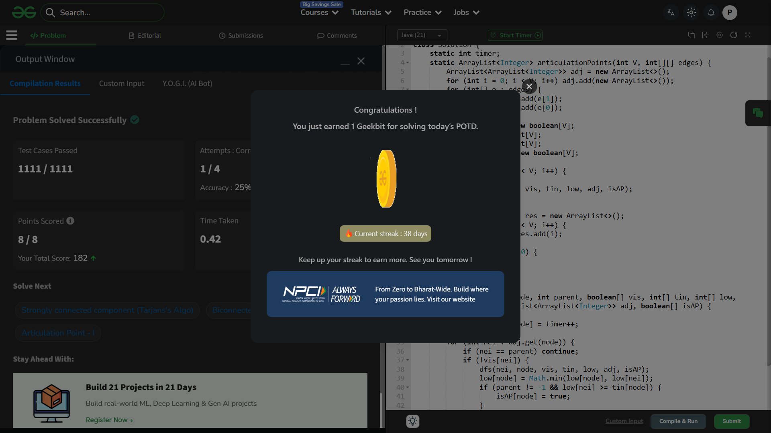Click the Compile & Run button
Viewport: 771px width, 433px height.
(678, 421)
